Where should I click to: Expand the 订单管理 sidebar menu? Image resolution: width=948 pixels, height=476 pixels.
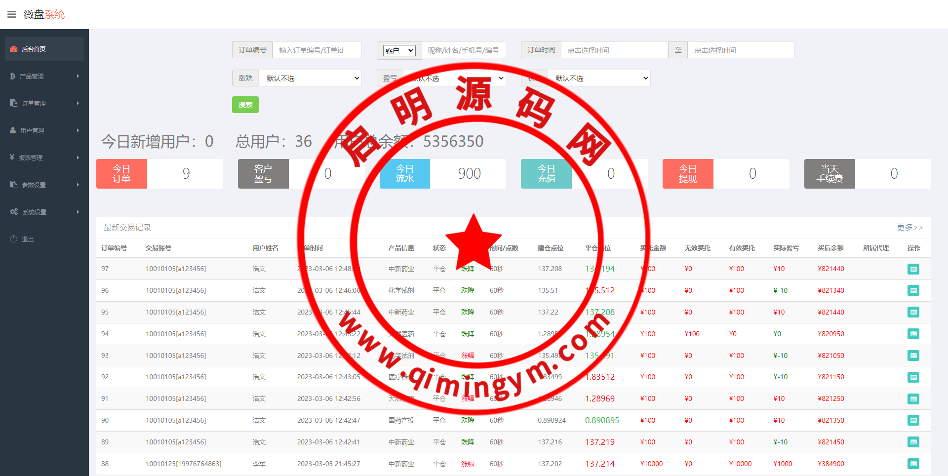tap(43, 103)
